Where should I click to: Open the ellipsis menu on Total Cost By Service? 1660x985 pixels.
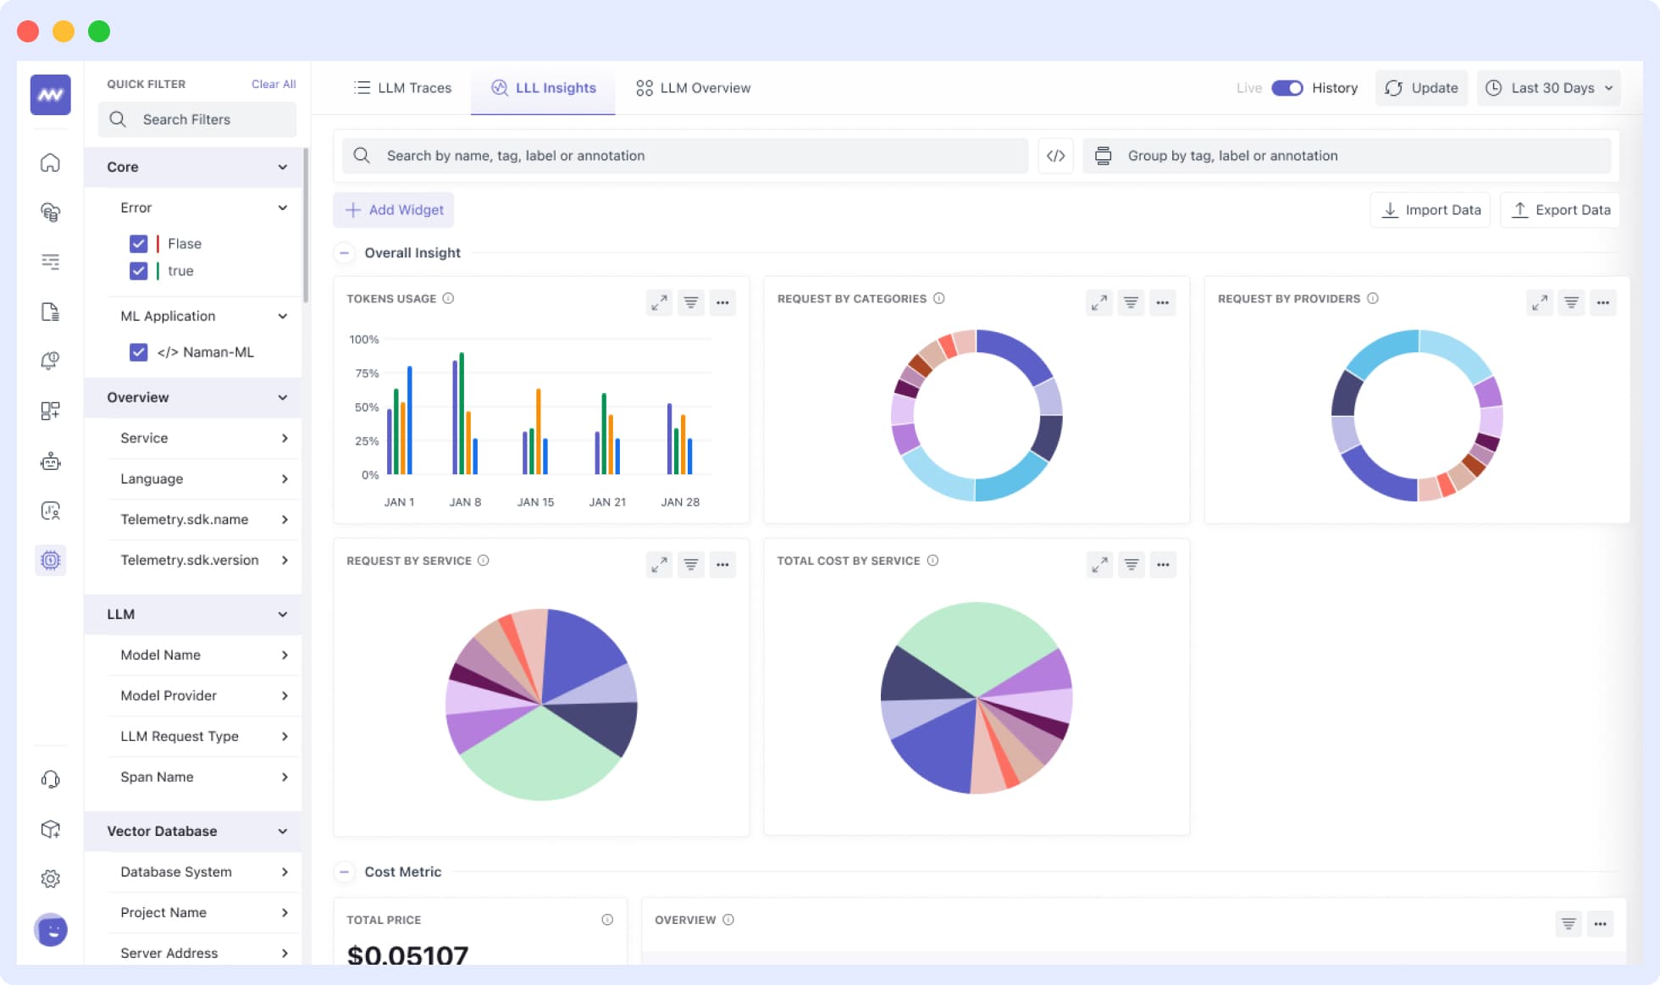point(1163,564)
